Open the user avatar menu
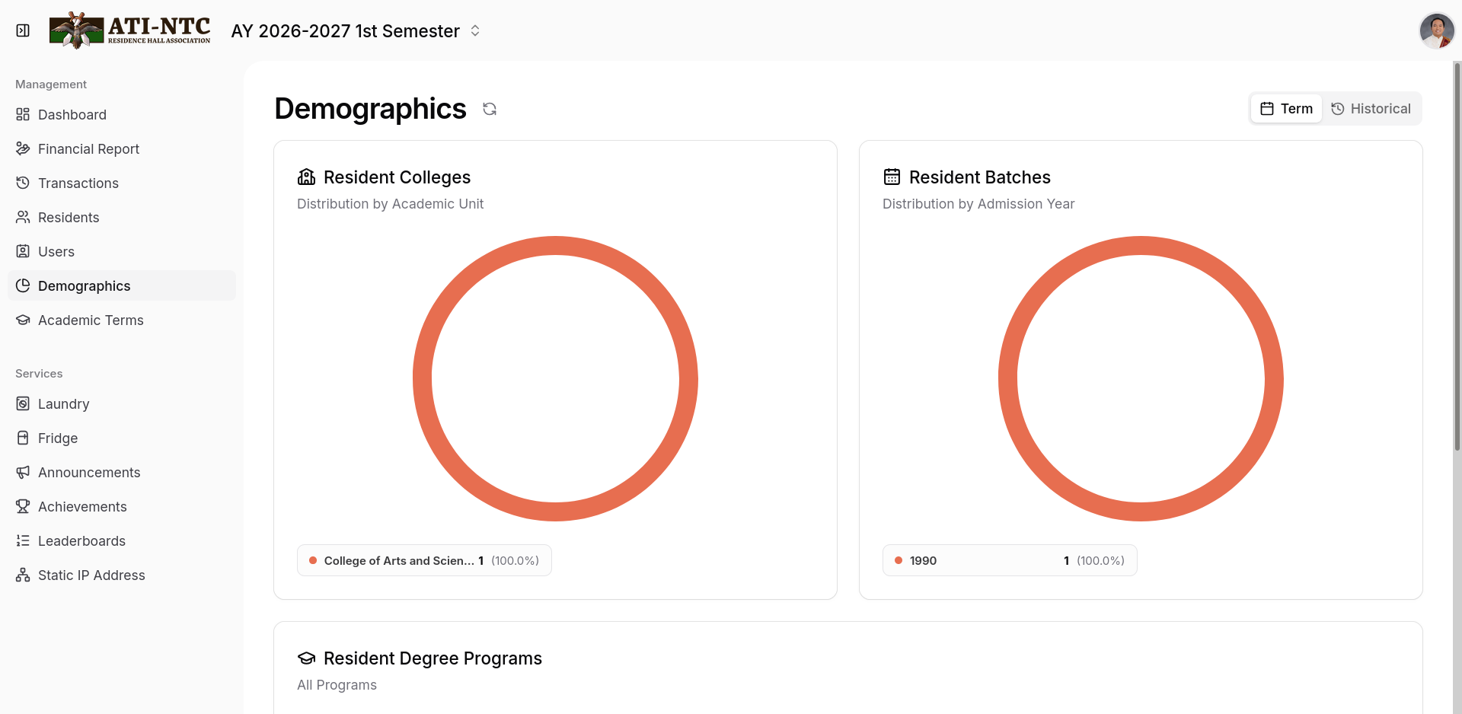The height and width of the screenshot is (714, 1462). pos(1437,30)
